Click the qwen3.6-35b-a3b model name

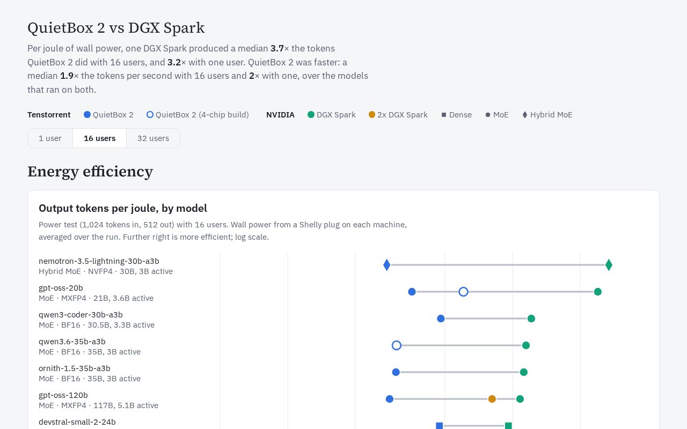tap(72, 342)
